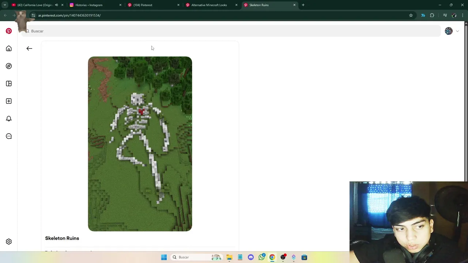Open Discord from the taskbar
Viewport: 468px width, 263px height.
click(251, 257)
